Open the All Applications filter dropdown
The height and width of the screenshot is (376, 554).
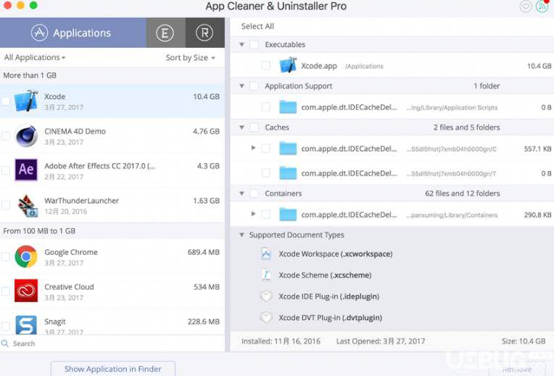[35, 57]
